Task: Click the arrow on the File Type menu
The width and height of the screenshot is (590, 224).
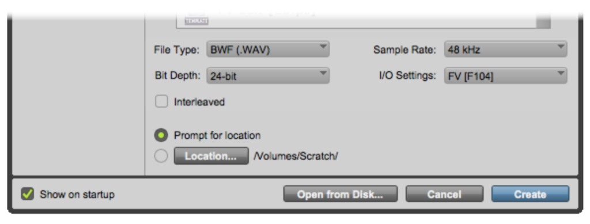Action: [x=323, y=47]
